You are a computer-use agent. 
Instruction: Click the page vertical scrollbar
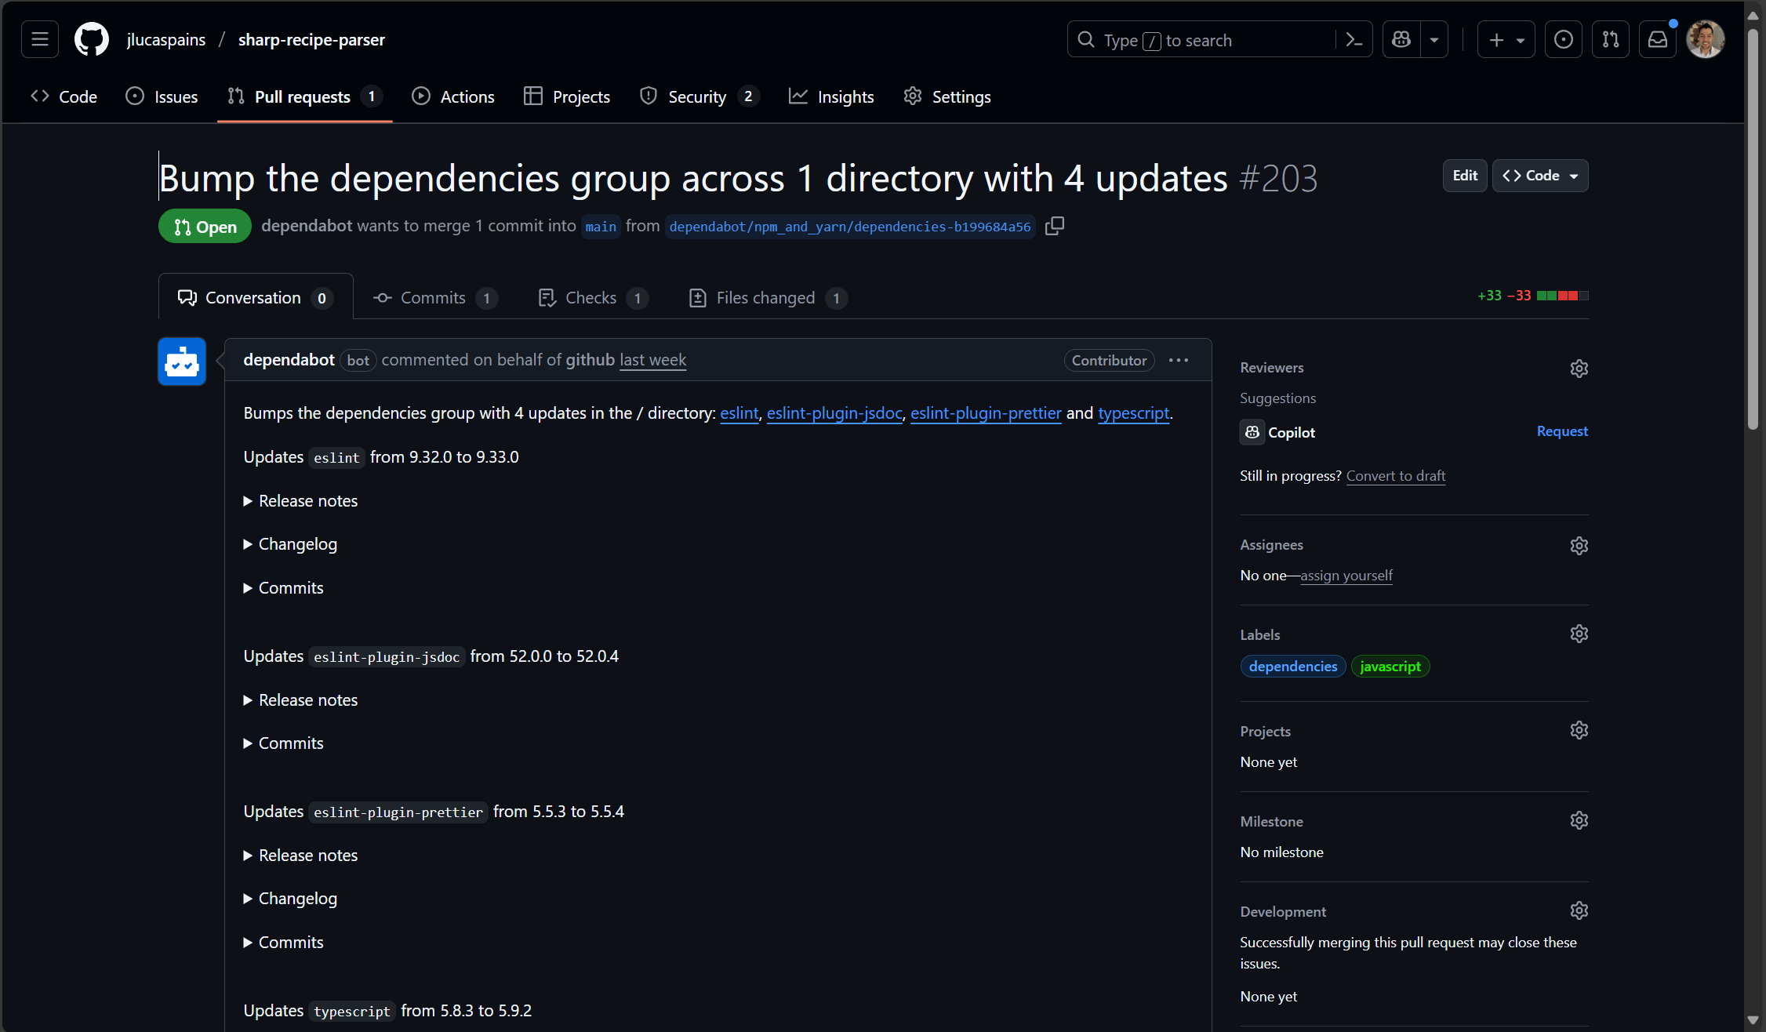tap(1753, 227)
